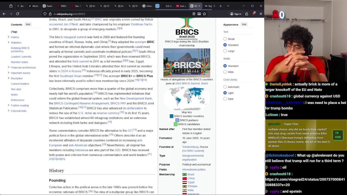
Task: Expand Important issues in Contents
Action: pyautogui.click(x=8, y=73)
